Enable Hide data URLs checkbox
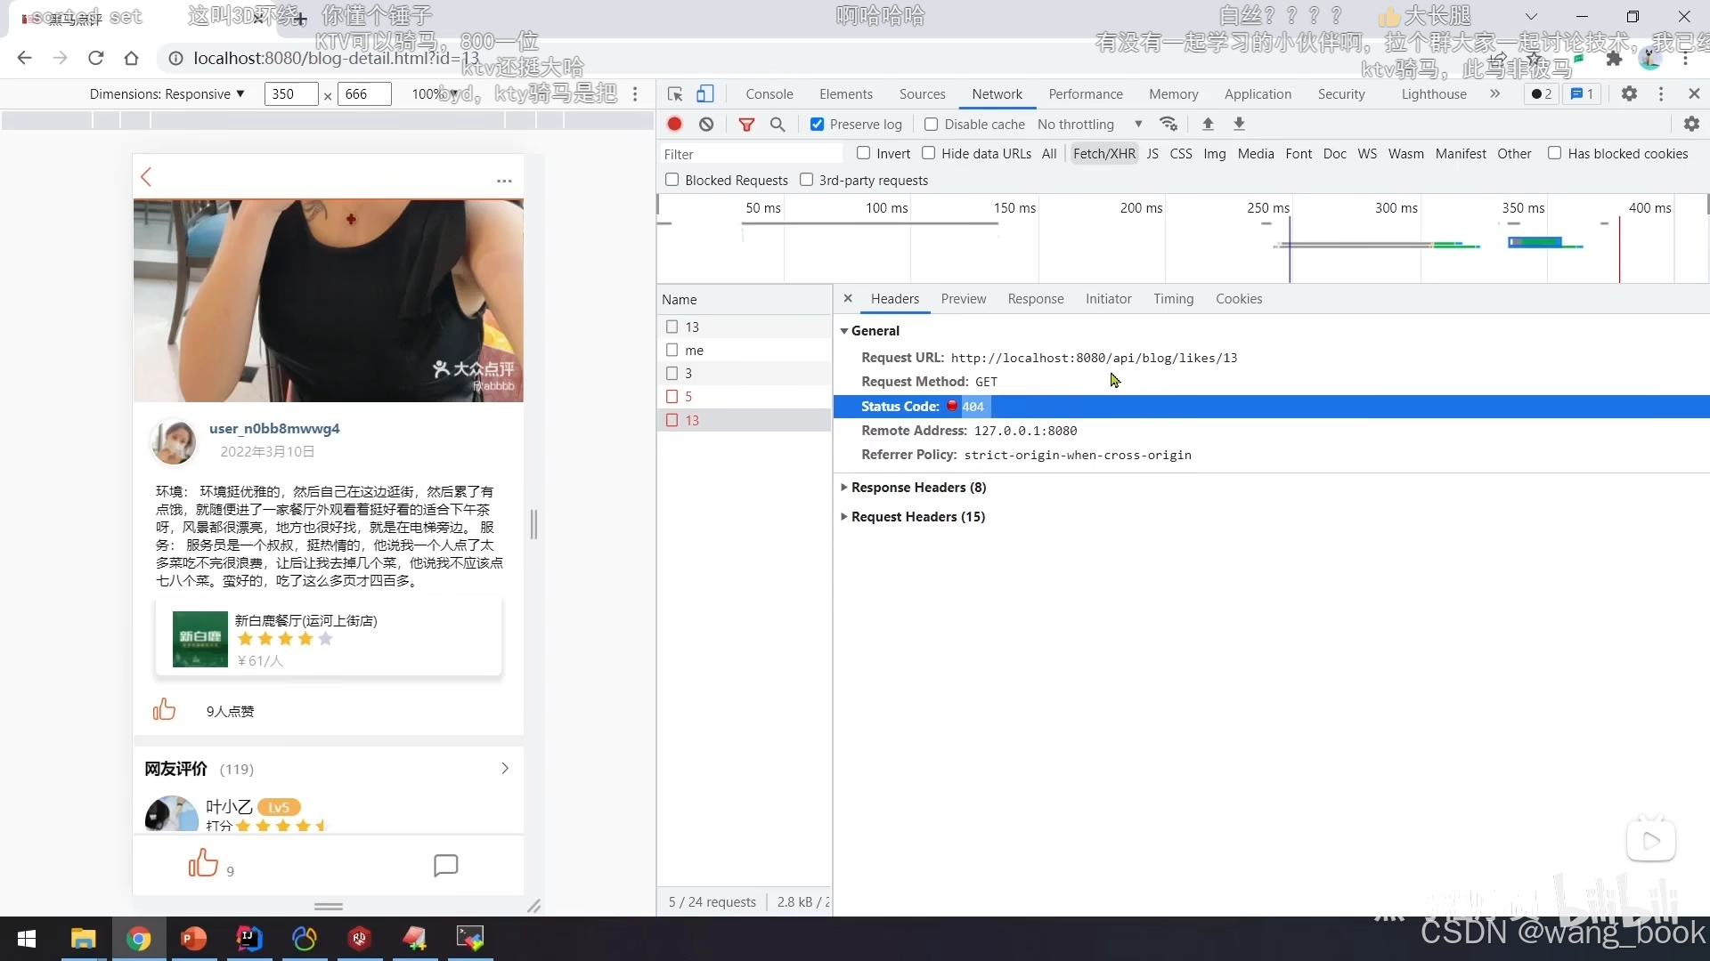 [x=928, y=153]
